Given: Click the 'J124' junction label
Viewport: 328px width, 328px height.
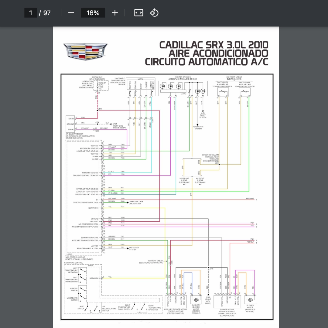Looking at the screenshot, I should (97, 122).
